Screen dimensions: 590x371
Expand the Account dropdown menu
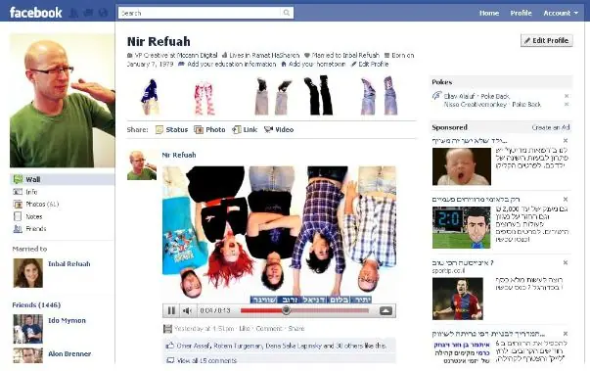point(561,13)
